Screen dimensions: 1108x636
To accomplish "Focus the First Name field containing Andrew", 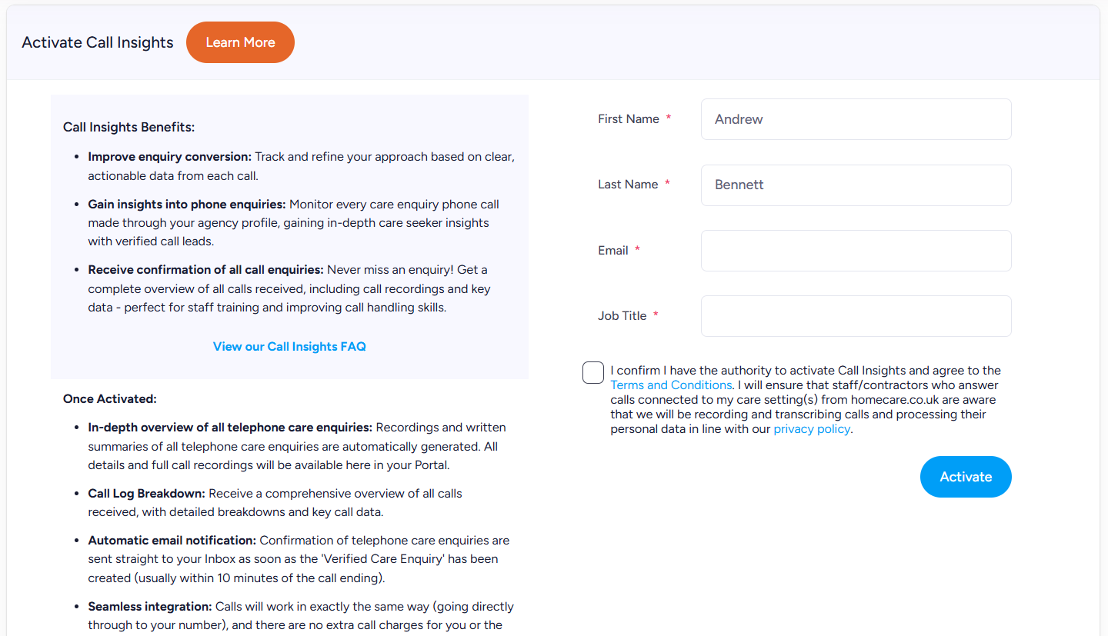I will tap(856, 119).
